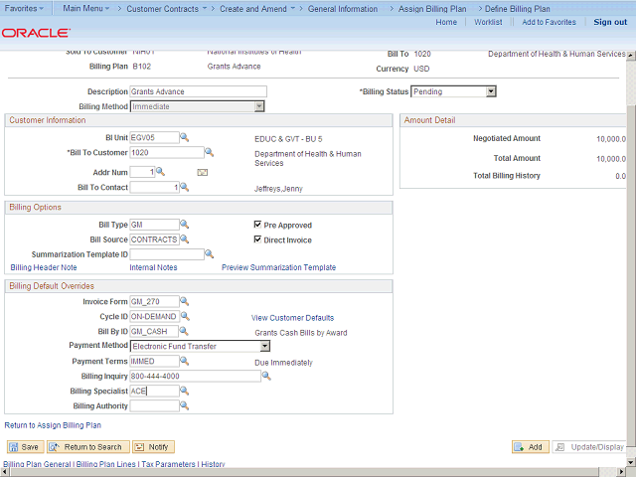
Task: Click the envelope address icon beside Addr Num
Action: point(202,172)
